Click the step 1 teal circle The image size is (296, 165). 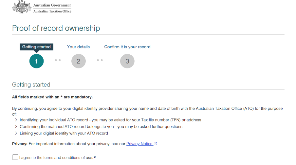click(x=36, y=61)
